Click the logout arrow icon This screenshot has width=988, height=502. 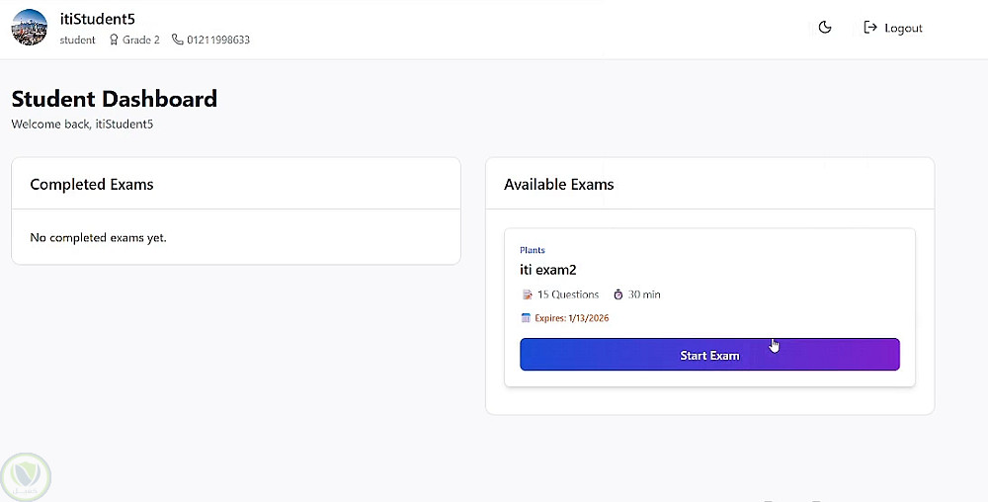[x=870, y=28]
